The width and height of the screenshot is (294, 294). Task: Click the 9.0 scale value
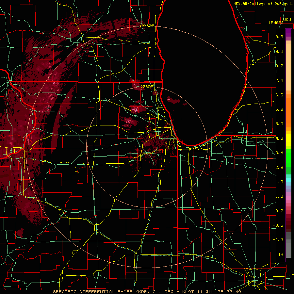point(279,51)
